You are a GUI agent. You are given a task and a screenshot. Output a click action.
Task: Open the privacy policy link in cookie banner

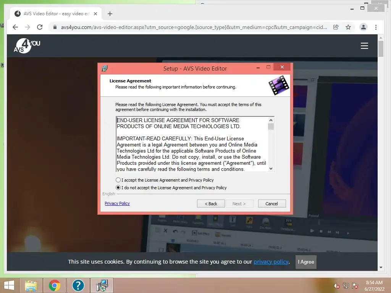(x=271, y=262)
